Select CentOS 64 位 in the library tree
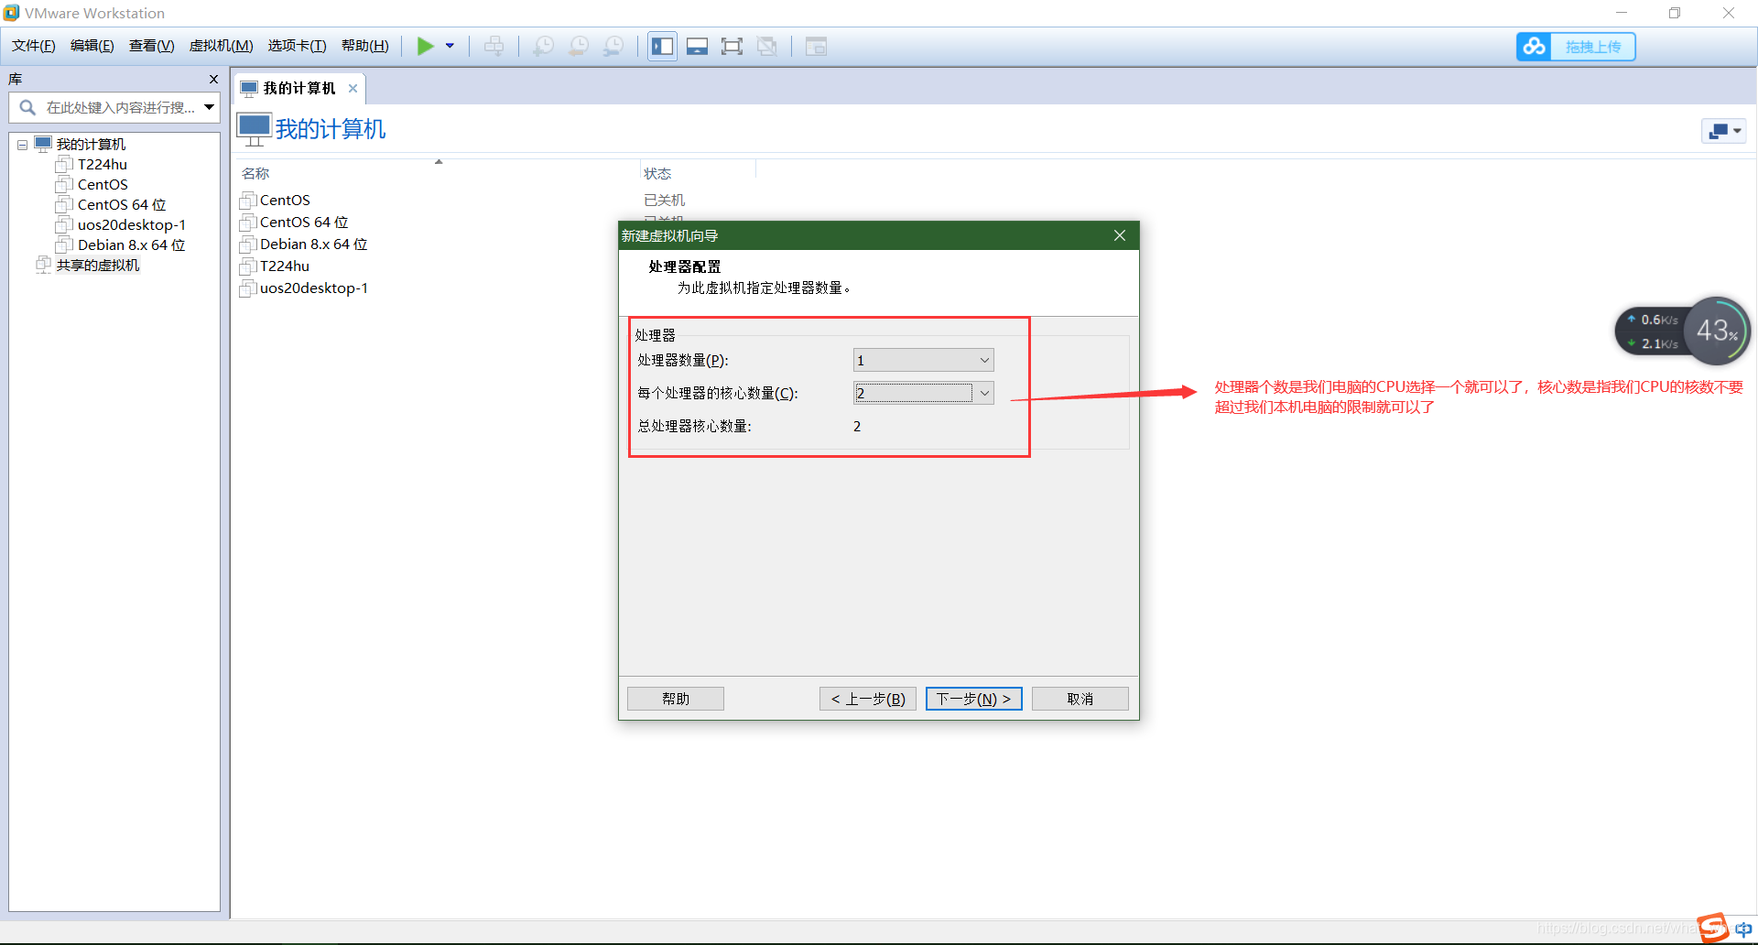Screen dimensions: 1758x945 (x=122, y=205)
